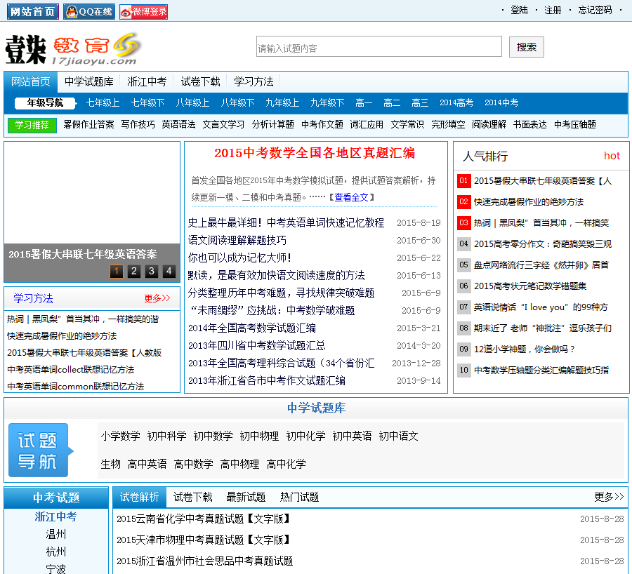The width and height of the screenshot is (632, 574).
Task: Expand 更多>> beside the 试卷解析 tabs
Action: [608, 497]
